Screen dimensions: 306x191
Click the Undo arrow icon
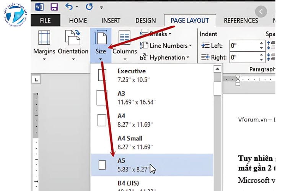69,7
